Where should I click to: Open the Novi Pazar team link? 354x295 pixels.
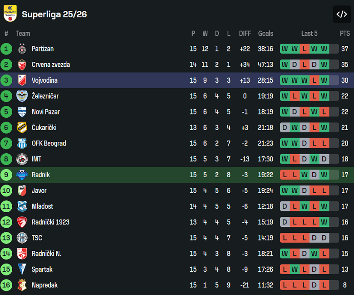(45, 112)
